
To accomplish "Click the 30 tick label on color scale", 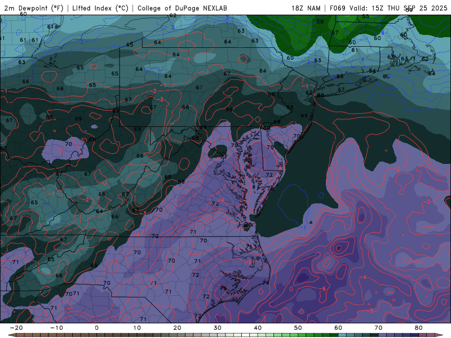I will (218, 328).
